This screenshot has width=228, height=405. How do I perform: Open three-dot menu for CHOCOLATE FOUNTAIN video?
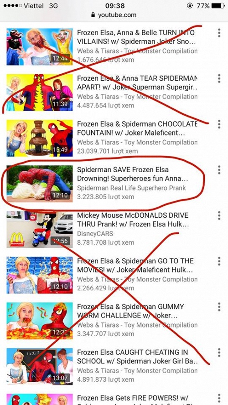pos(219,124)
